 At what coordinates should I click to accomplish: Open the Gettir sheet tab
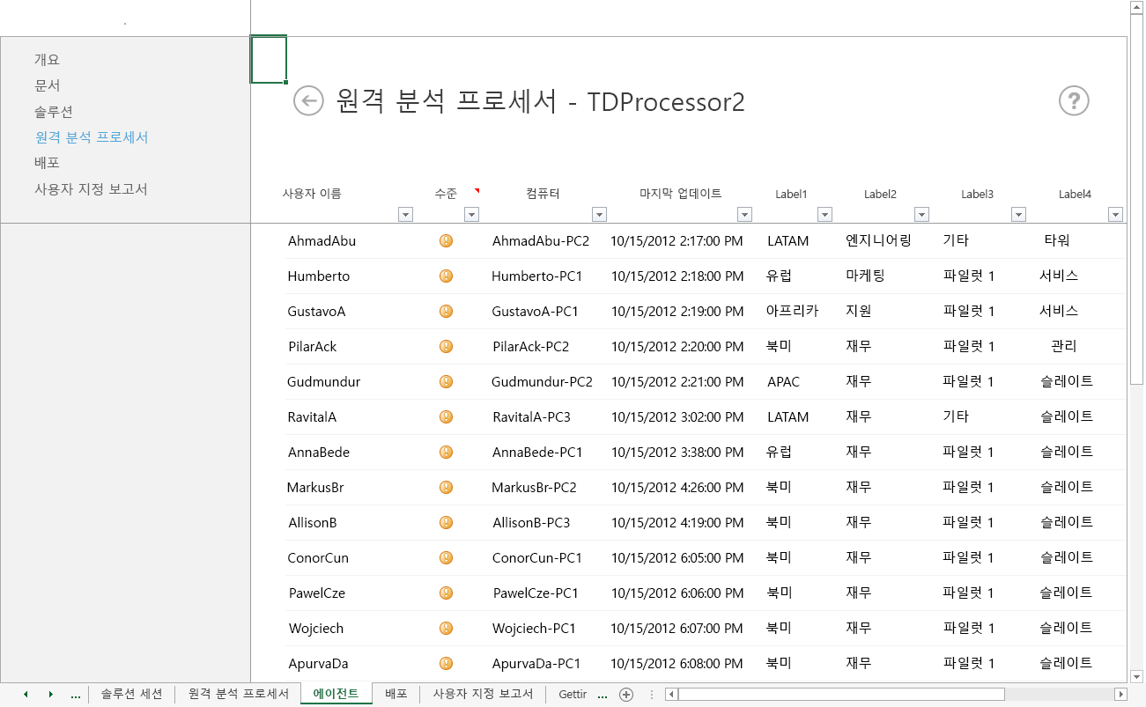coord(573,694)
